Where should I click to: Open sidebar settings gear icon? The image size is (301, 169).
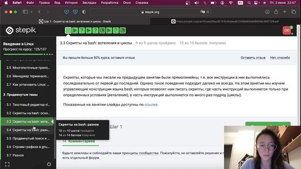(x=49, y=164)
